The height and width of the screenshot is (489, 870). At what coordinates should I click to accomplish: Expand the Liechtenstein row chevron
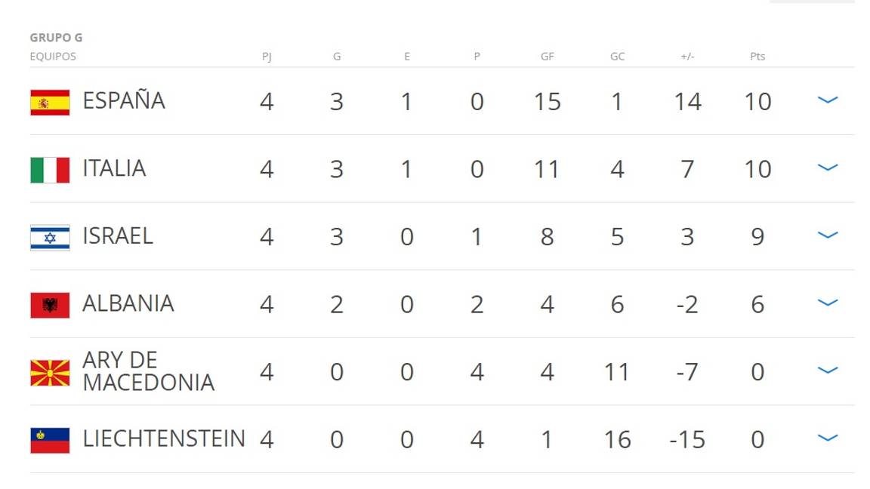(x=828, y=438)
